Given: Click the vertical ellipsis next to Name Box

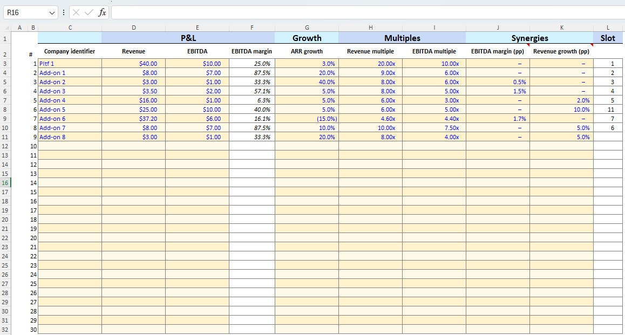Looking at the screenshot, I should pos(64,12).
